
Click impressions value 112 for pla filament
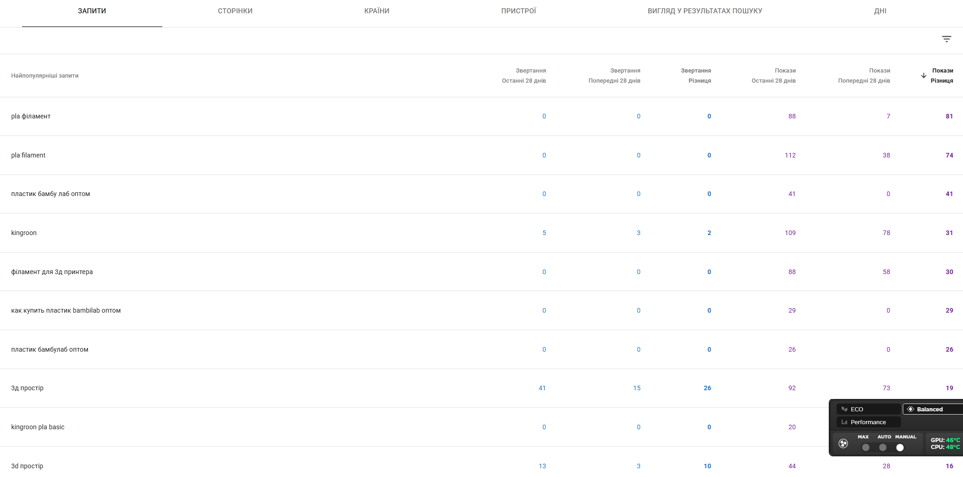[790, 155]
